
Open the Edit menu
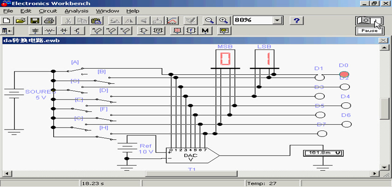26,11
